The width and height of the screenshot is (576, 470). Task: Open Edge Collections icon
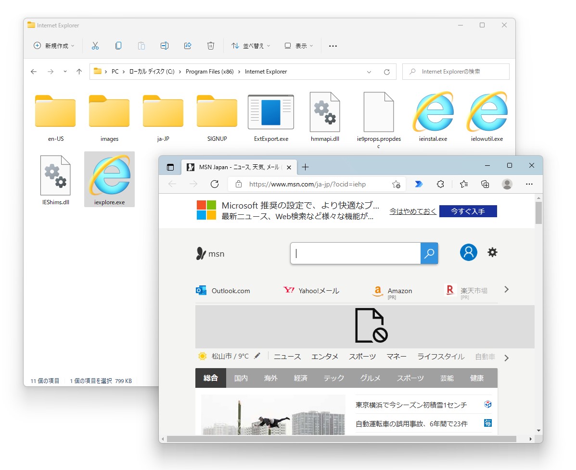485,184
